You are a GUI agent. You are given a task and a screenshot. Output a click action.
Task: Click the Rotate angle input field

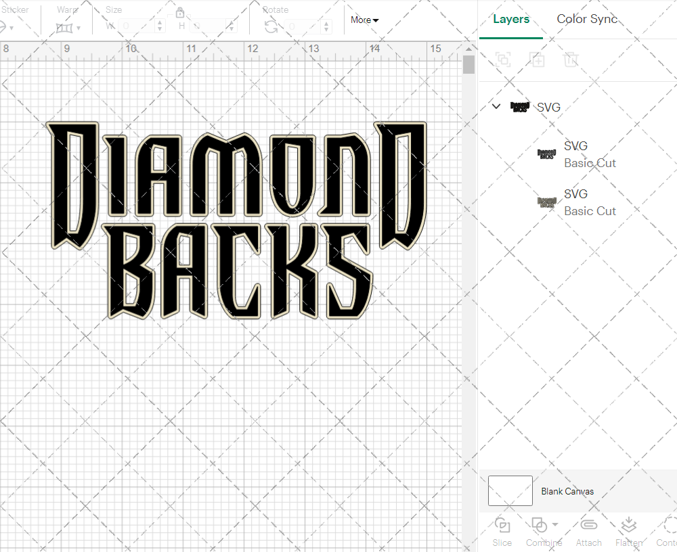click(x=303, y=26)
